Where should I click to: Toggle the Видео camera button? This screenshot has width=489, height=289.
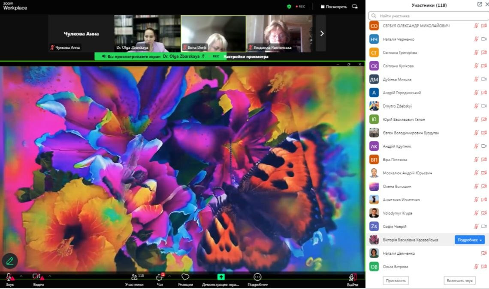click(x=36, y=277)
